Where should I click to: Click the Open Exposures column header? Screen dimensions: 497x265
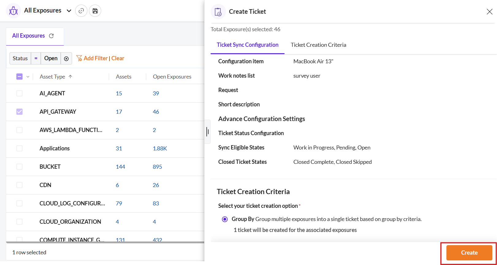[x=172, y=77]
